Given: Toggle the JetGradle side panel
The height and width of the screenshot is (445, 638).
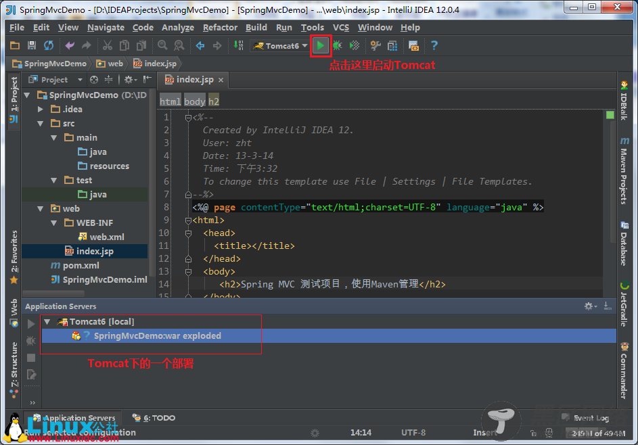Looking at the screenshot, I should (624, 304).
